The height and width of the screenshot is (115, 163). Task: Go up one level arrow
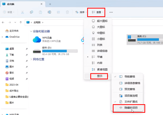click(21, 22)
